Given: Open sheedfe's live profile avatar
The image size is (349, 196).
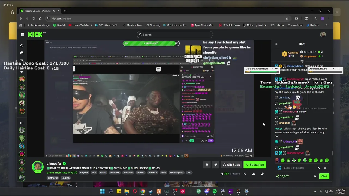Looking at the screenshot, I should [38, 167].
